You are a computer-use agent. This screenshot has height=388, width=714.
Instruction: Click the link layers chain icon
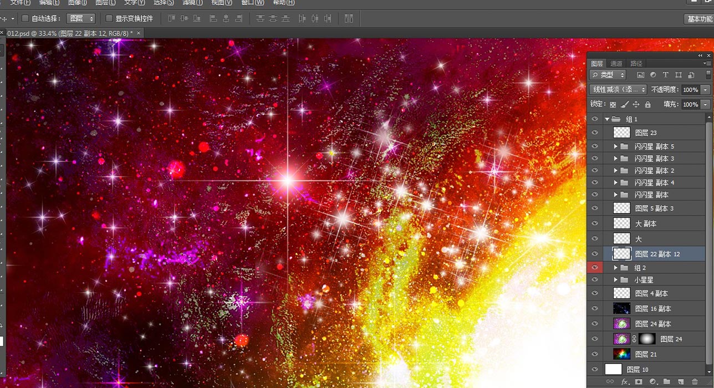(610, 382)
